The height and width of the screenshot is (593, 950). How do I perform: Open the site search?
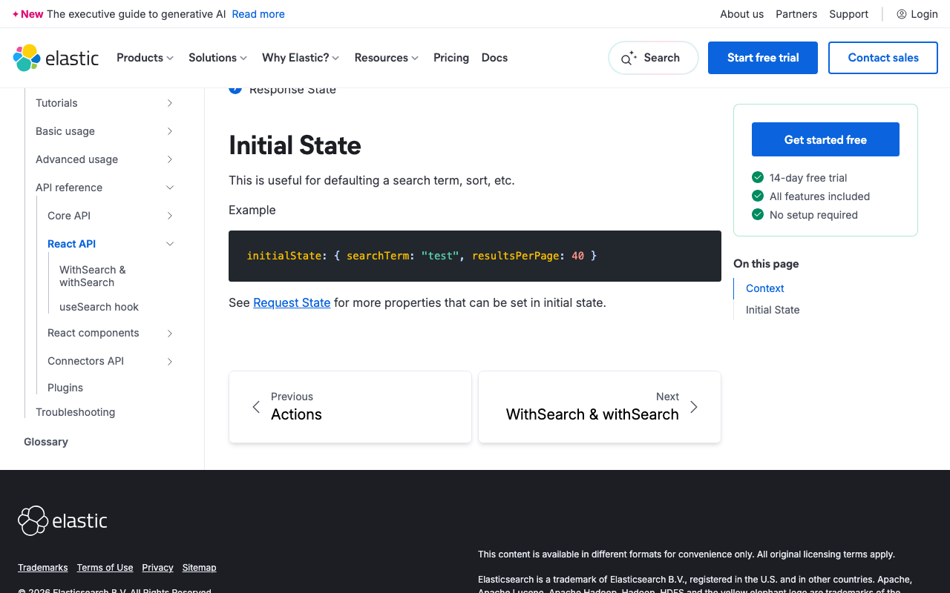point(652,57)
